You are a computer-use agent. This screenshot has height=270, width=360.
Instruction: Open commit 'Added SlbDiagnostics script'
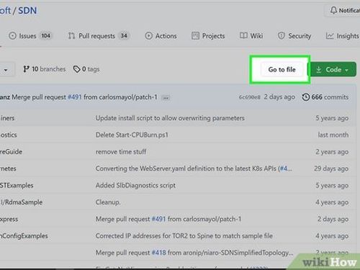click(135, 185)
